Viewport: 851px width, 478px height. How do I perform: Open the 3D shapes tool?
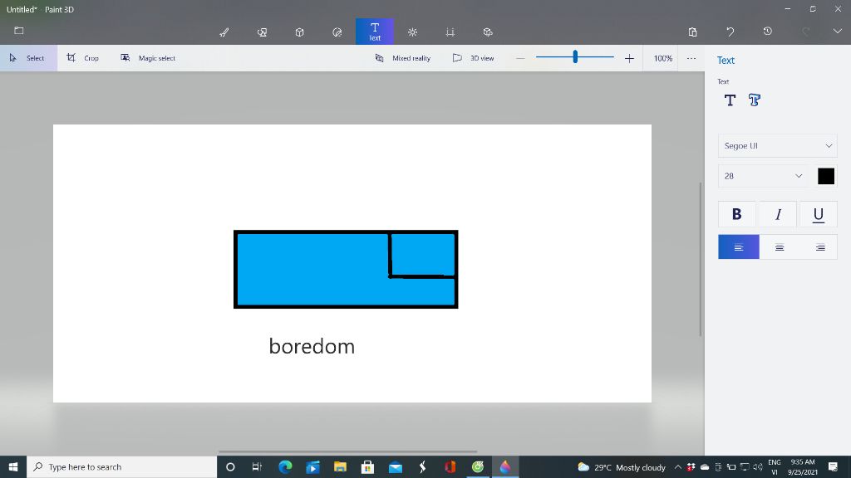pos(299,32)
